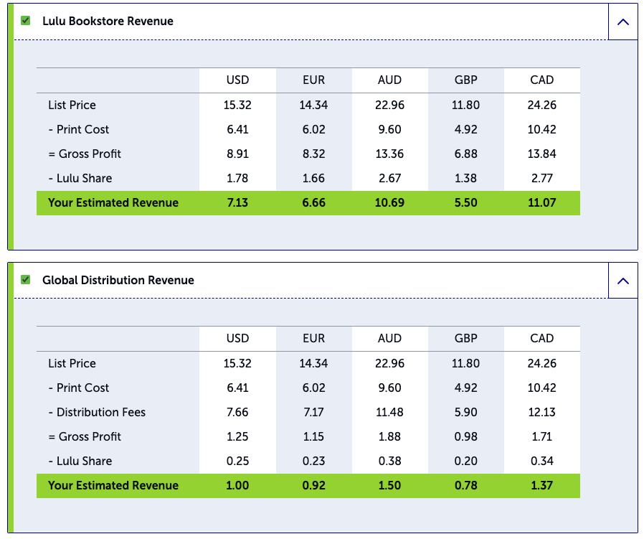Select AUD column header in Lulu Bookstore table
This screenshot has height=539, width=644.
(x=389, y=80)
